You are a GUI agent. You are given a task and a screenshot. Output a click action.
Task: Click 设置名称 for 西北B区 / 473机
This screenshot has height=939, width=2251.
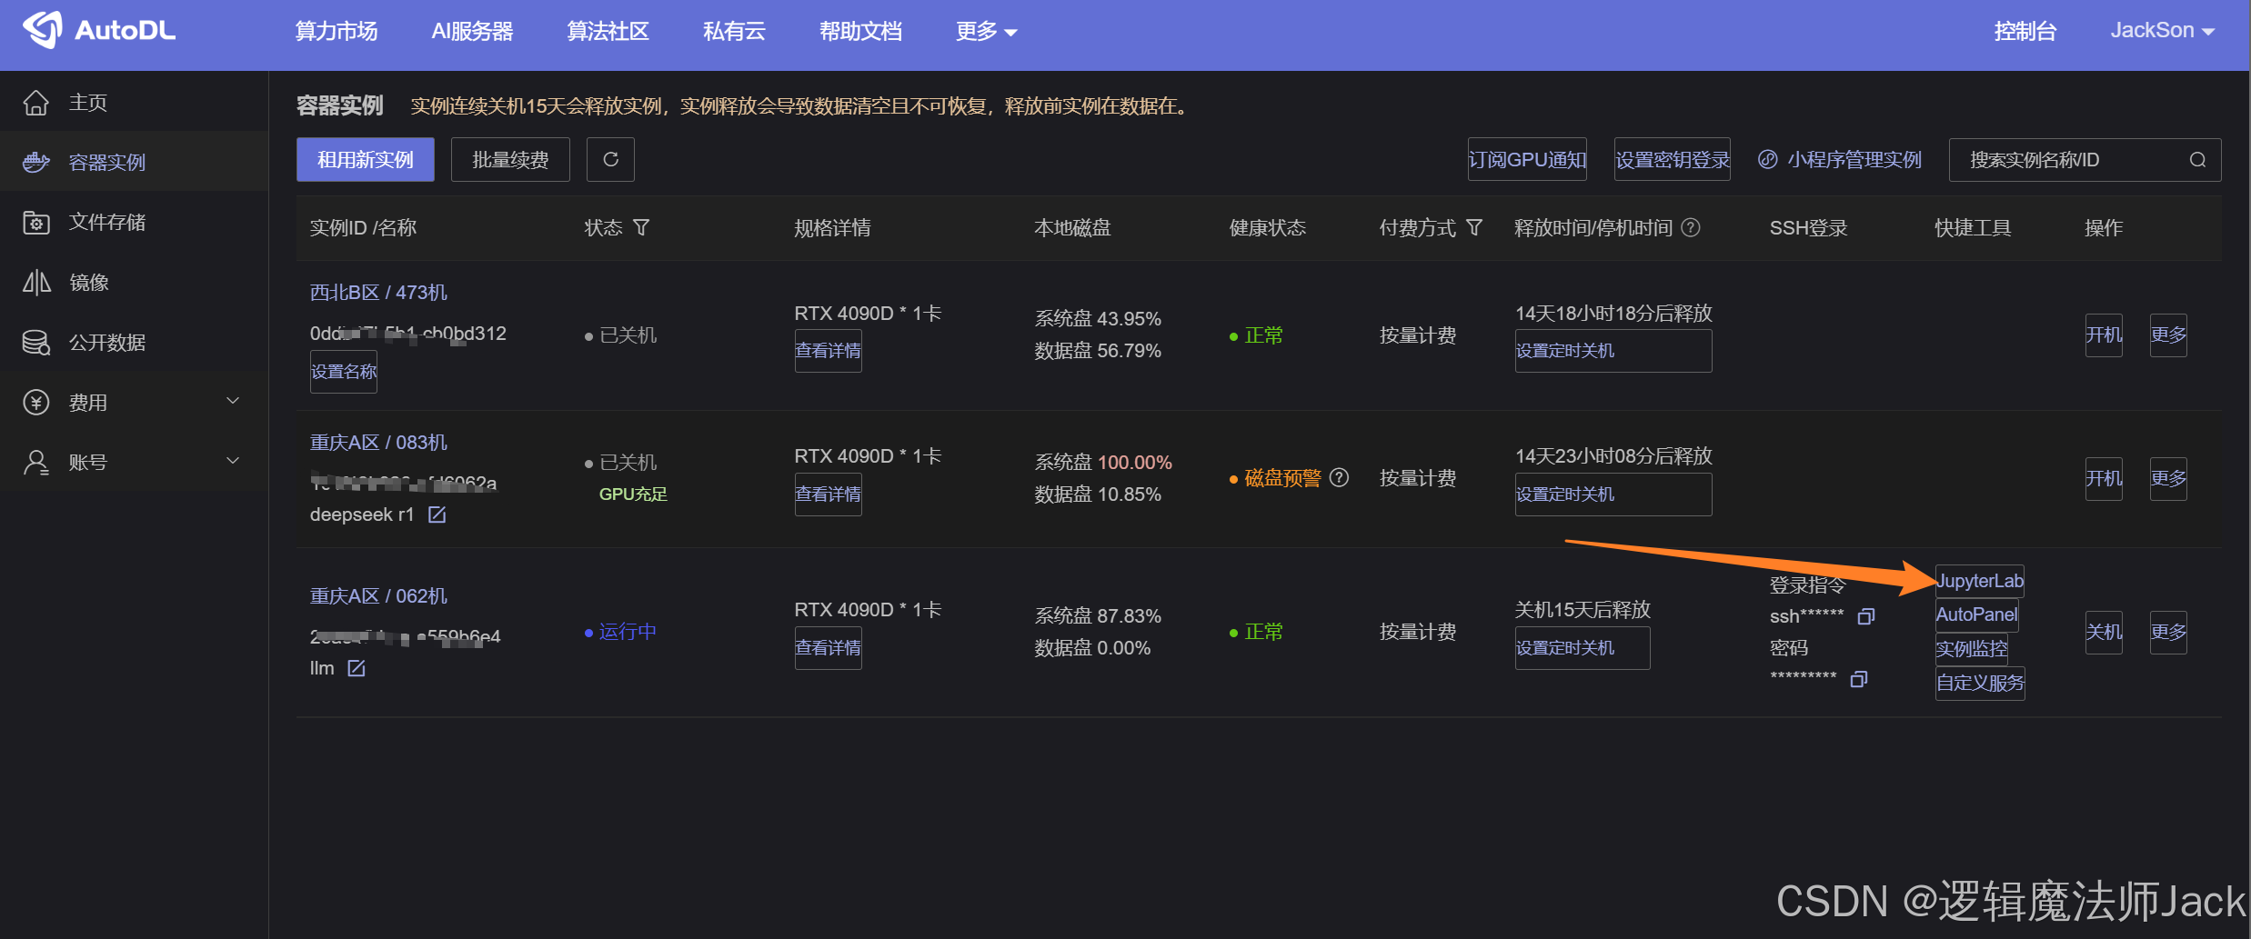pos(343,372)
